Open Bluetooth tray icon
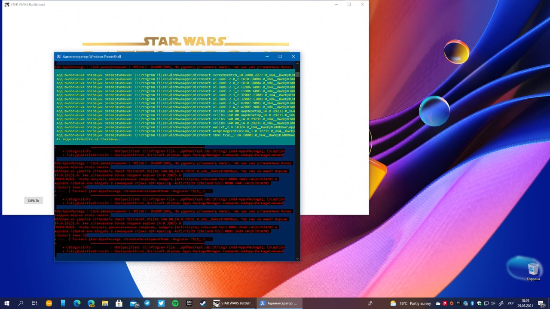550x309 pixels. coord(472,303)
